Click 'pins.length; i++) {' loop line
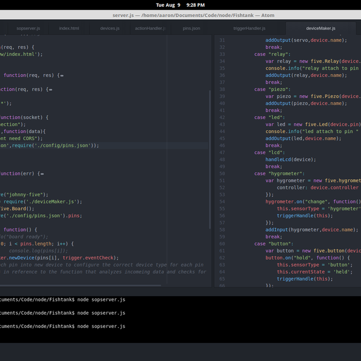This screenshot has height=361, width=361. point(37,244)
